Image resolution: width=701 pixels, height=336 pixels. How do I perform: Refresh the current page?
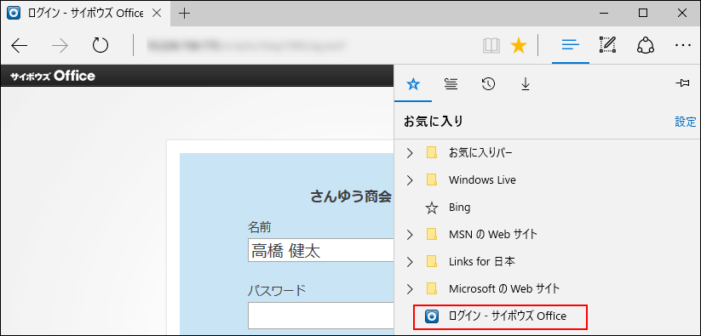point(101,45)
